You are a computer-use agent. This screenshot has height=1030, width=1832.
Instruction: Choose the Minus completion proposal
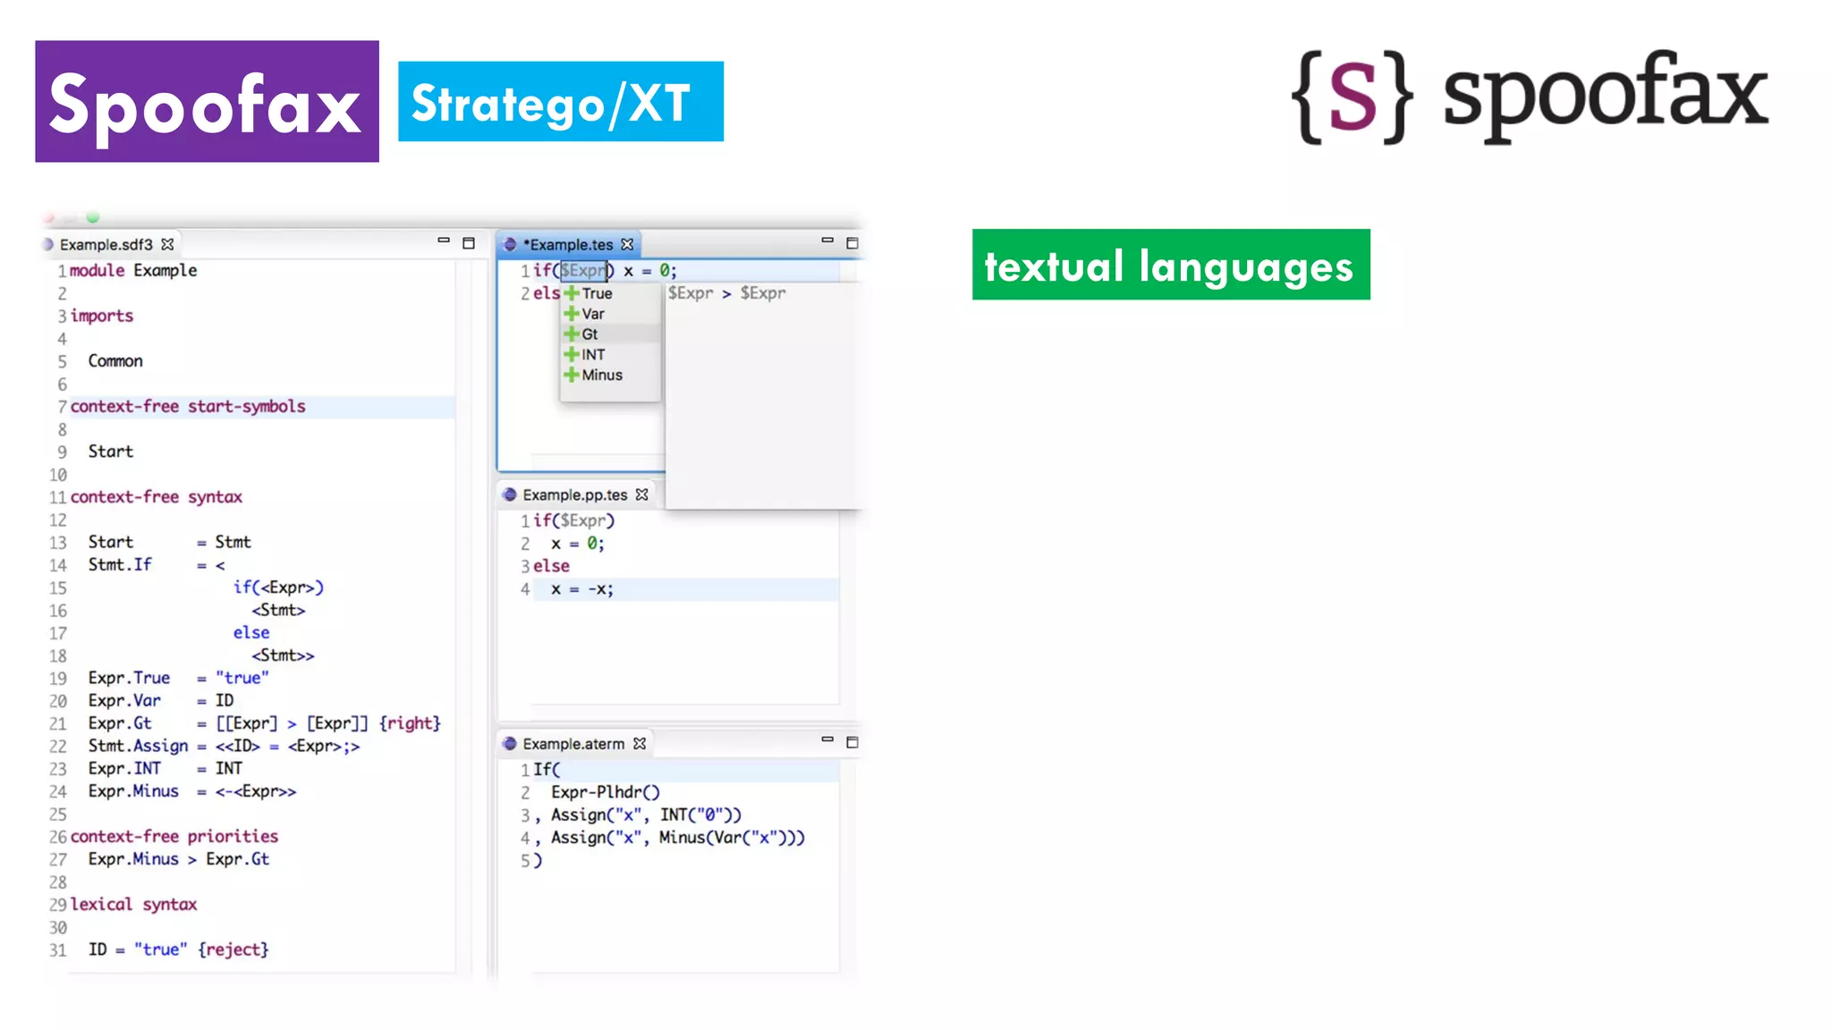(601, 376)
